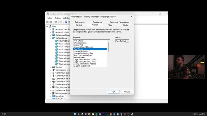Switch to the Événements tab
The image size is (207, 116).
coord(80,22)
